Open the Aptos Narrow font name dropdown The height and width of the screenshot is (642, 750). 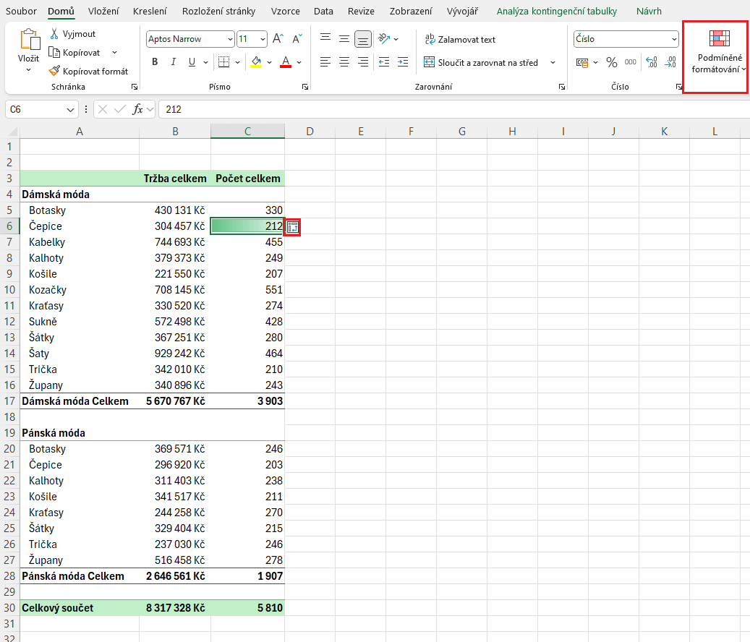(x=230, y=39)
